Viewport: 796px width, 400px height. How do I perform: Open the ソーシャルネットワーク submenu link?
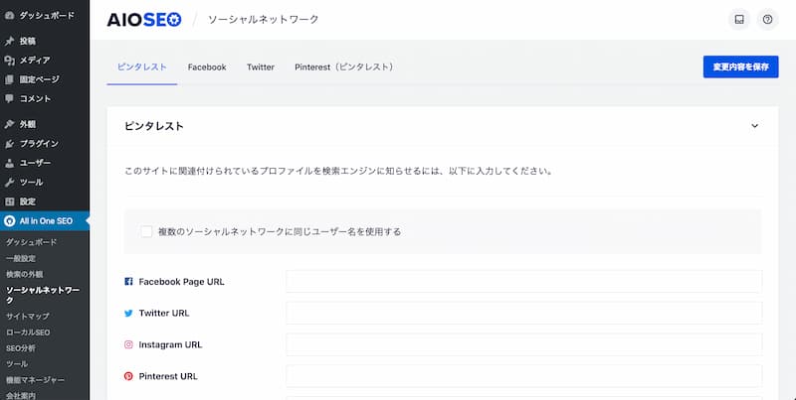(43, 295)
